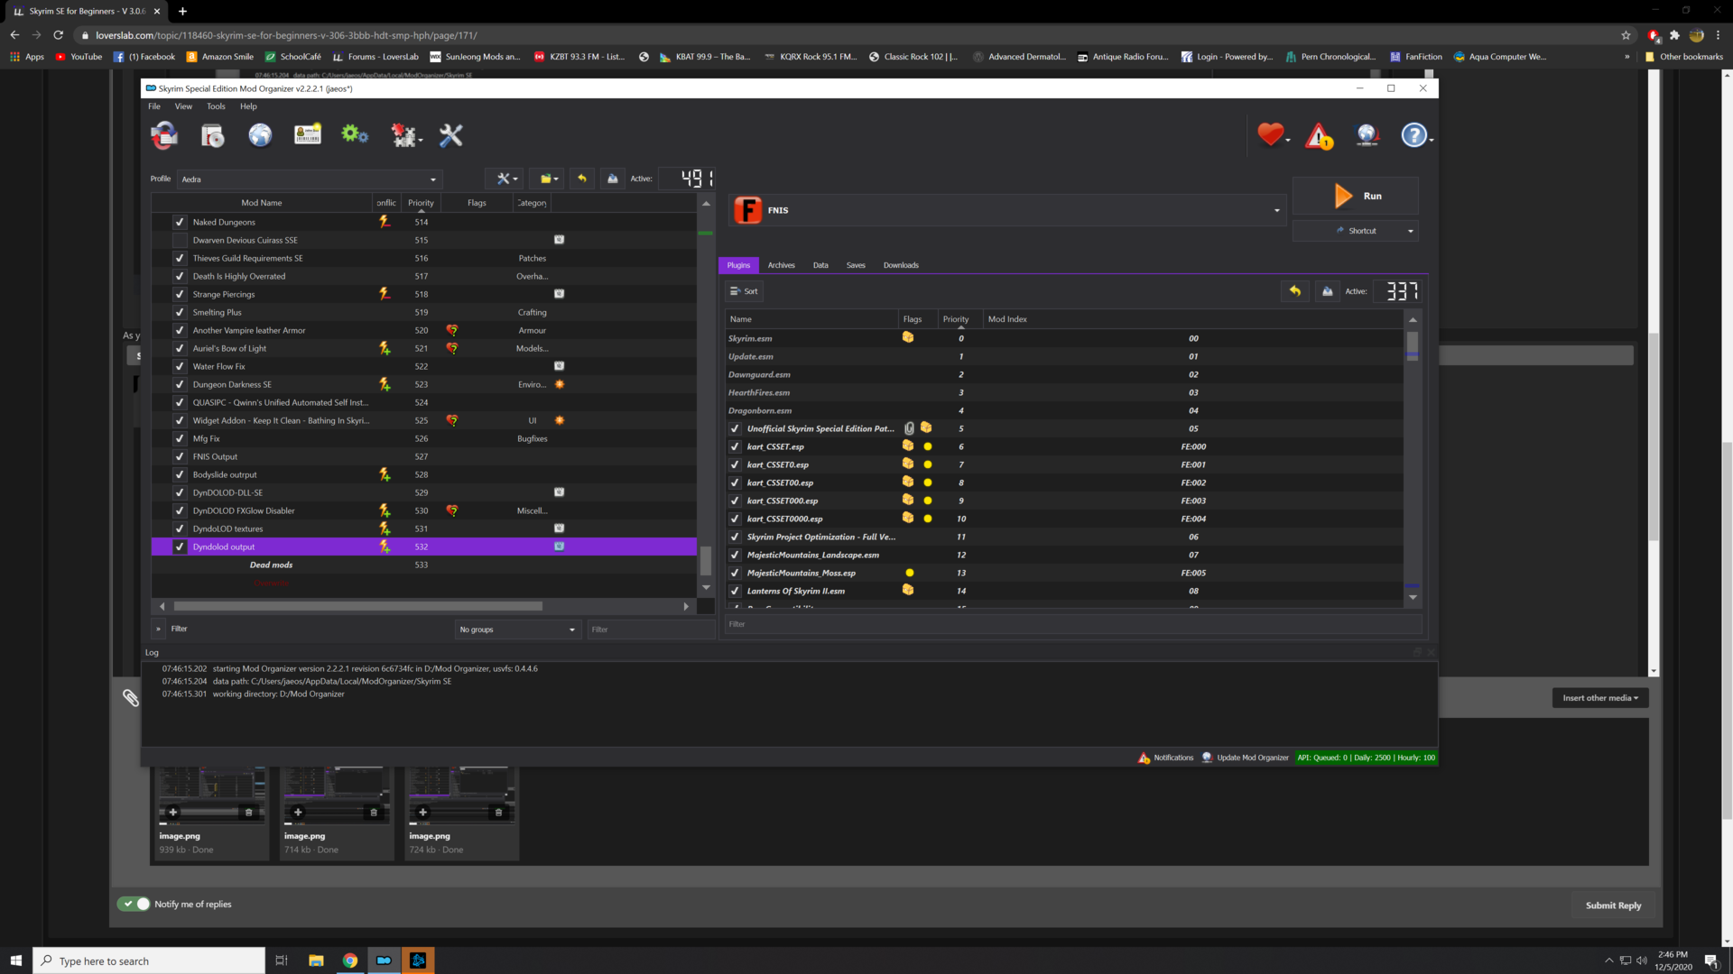Toggle Dyndolod output mod checkbox
The image size is (1733, 974).
click(x=180, y=547)
